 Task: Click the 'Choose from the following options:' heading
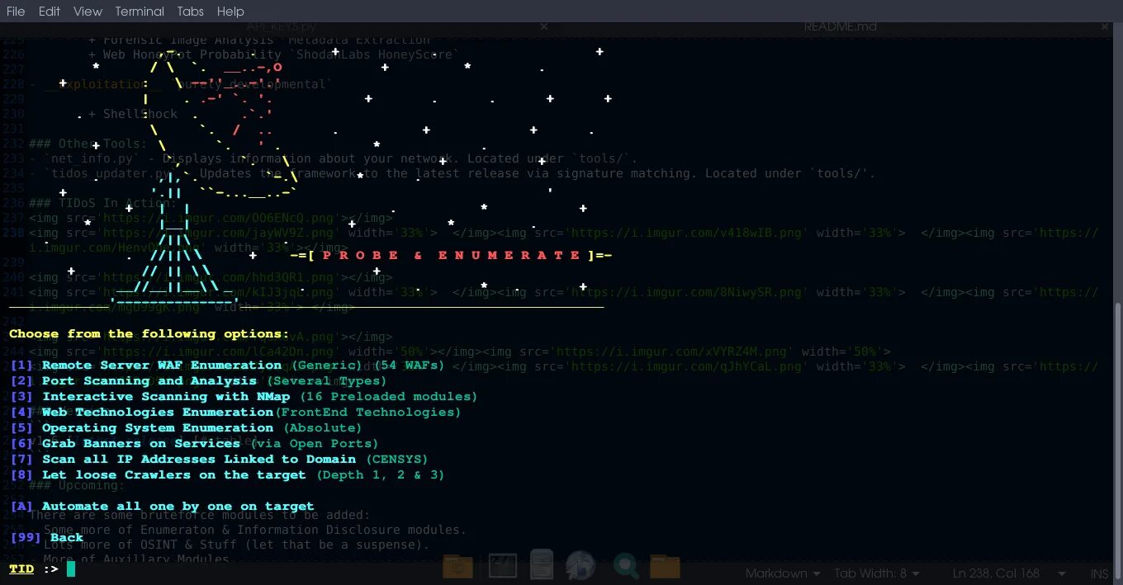coord(149,333)
